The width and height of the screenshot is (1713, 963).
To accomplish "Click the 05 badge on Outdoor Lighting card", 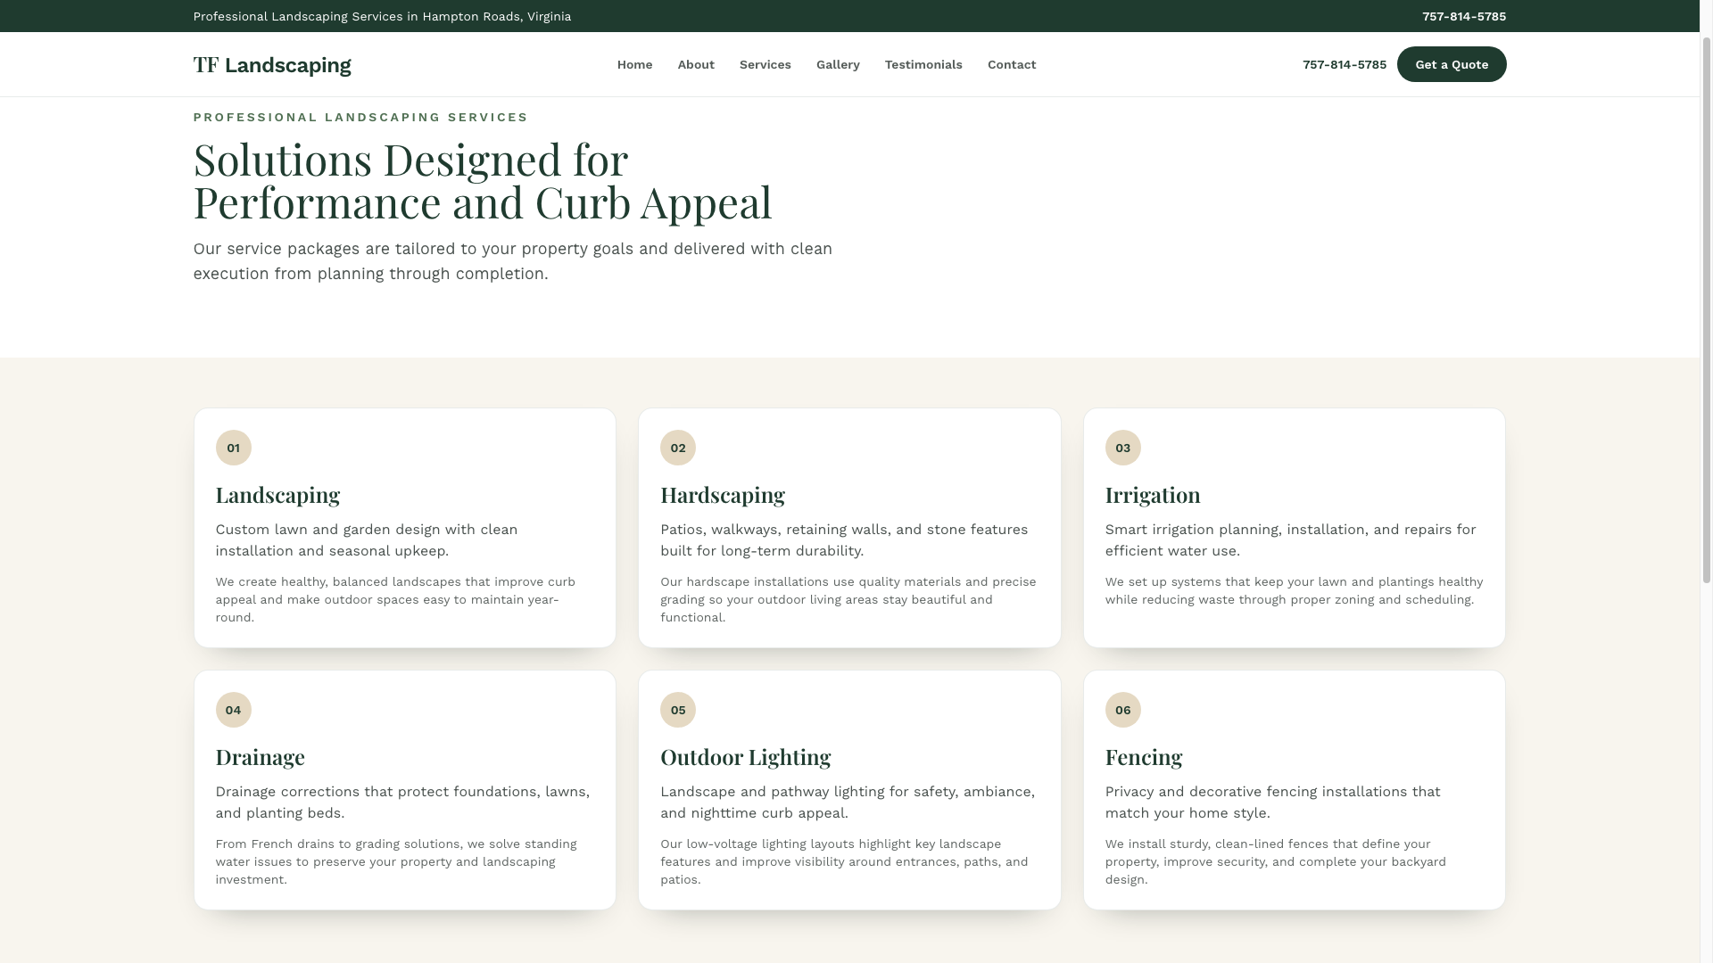I will click(678, 710).
